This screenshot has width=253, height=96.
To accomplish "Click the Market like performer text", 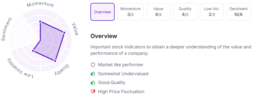I will [x=121, y=65].
